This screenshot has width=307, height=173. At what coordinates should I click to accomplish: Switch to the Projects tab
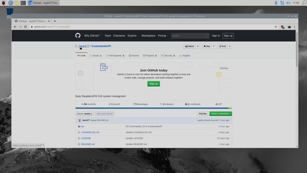[x=150, y=56]
